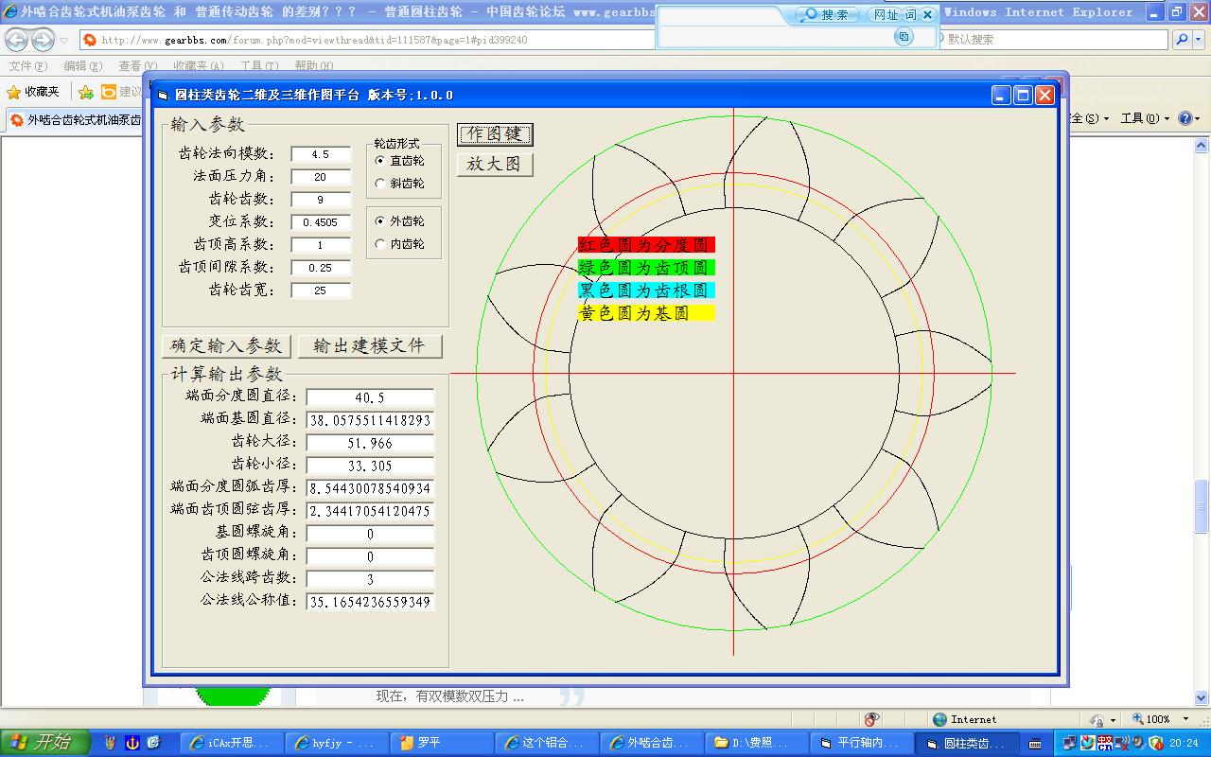Open the 帮助 menu
Screen dimensions: 1211x757
click(x=314, y=66)
